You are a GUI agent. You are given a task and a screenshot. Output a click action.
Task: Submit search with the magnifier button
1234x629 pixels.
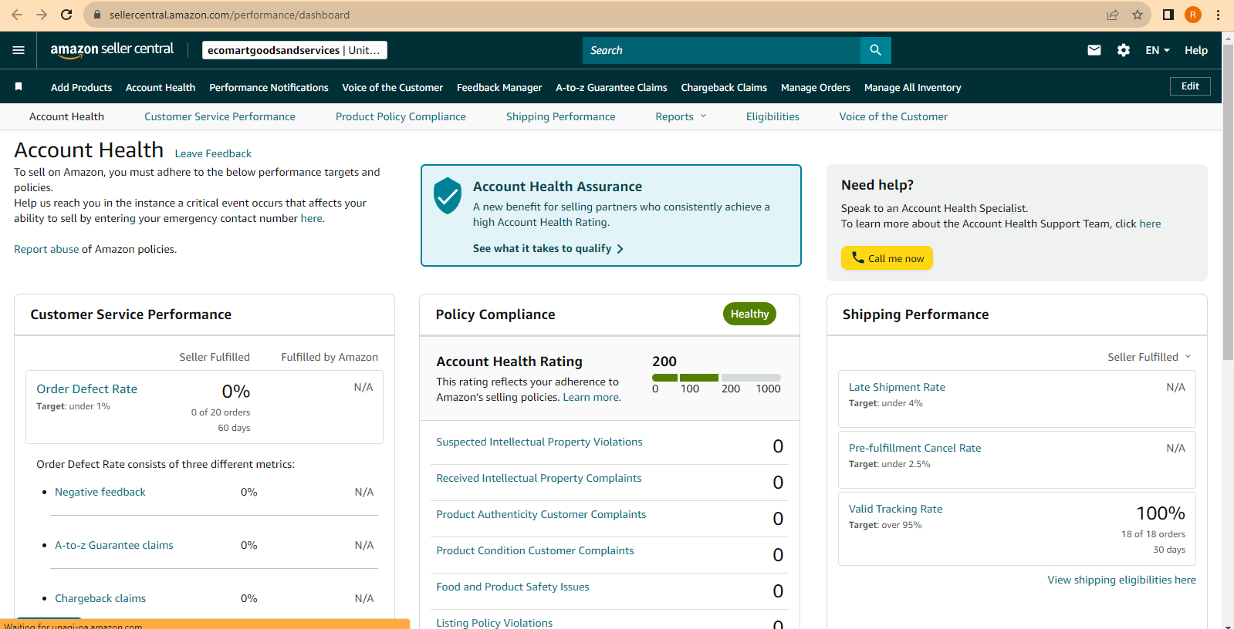click(876, 50)
